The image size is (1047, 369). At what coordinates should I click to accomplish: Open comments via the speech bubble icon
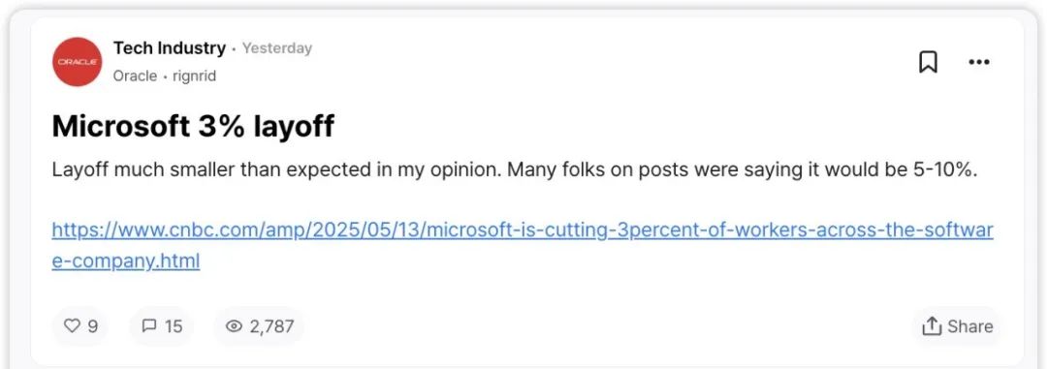(x=149, y=325)
